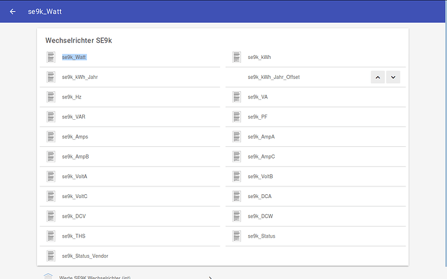Open Werte SE9K Wechselrichter group link
This screenshot has width=447, height=279.
95,277
